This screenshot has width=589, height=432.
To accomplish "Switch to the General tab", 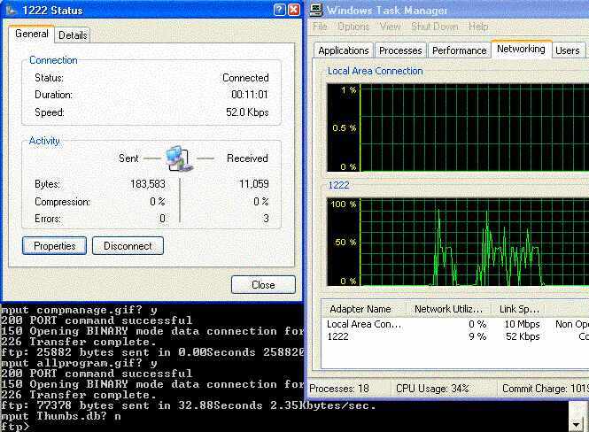I will [x=32, y=34].
